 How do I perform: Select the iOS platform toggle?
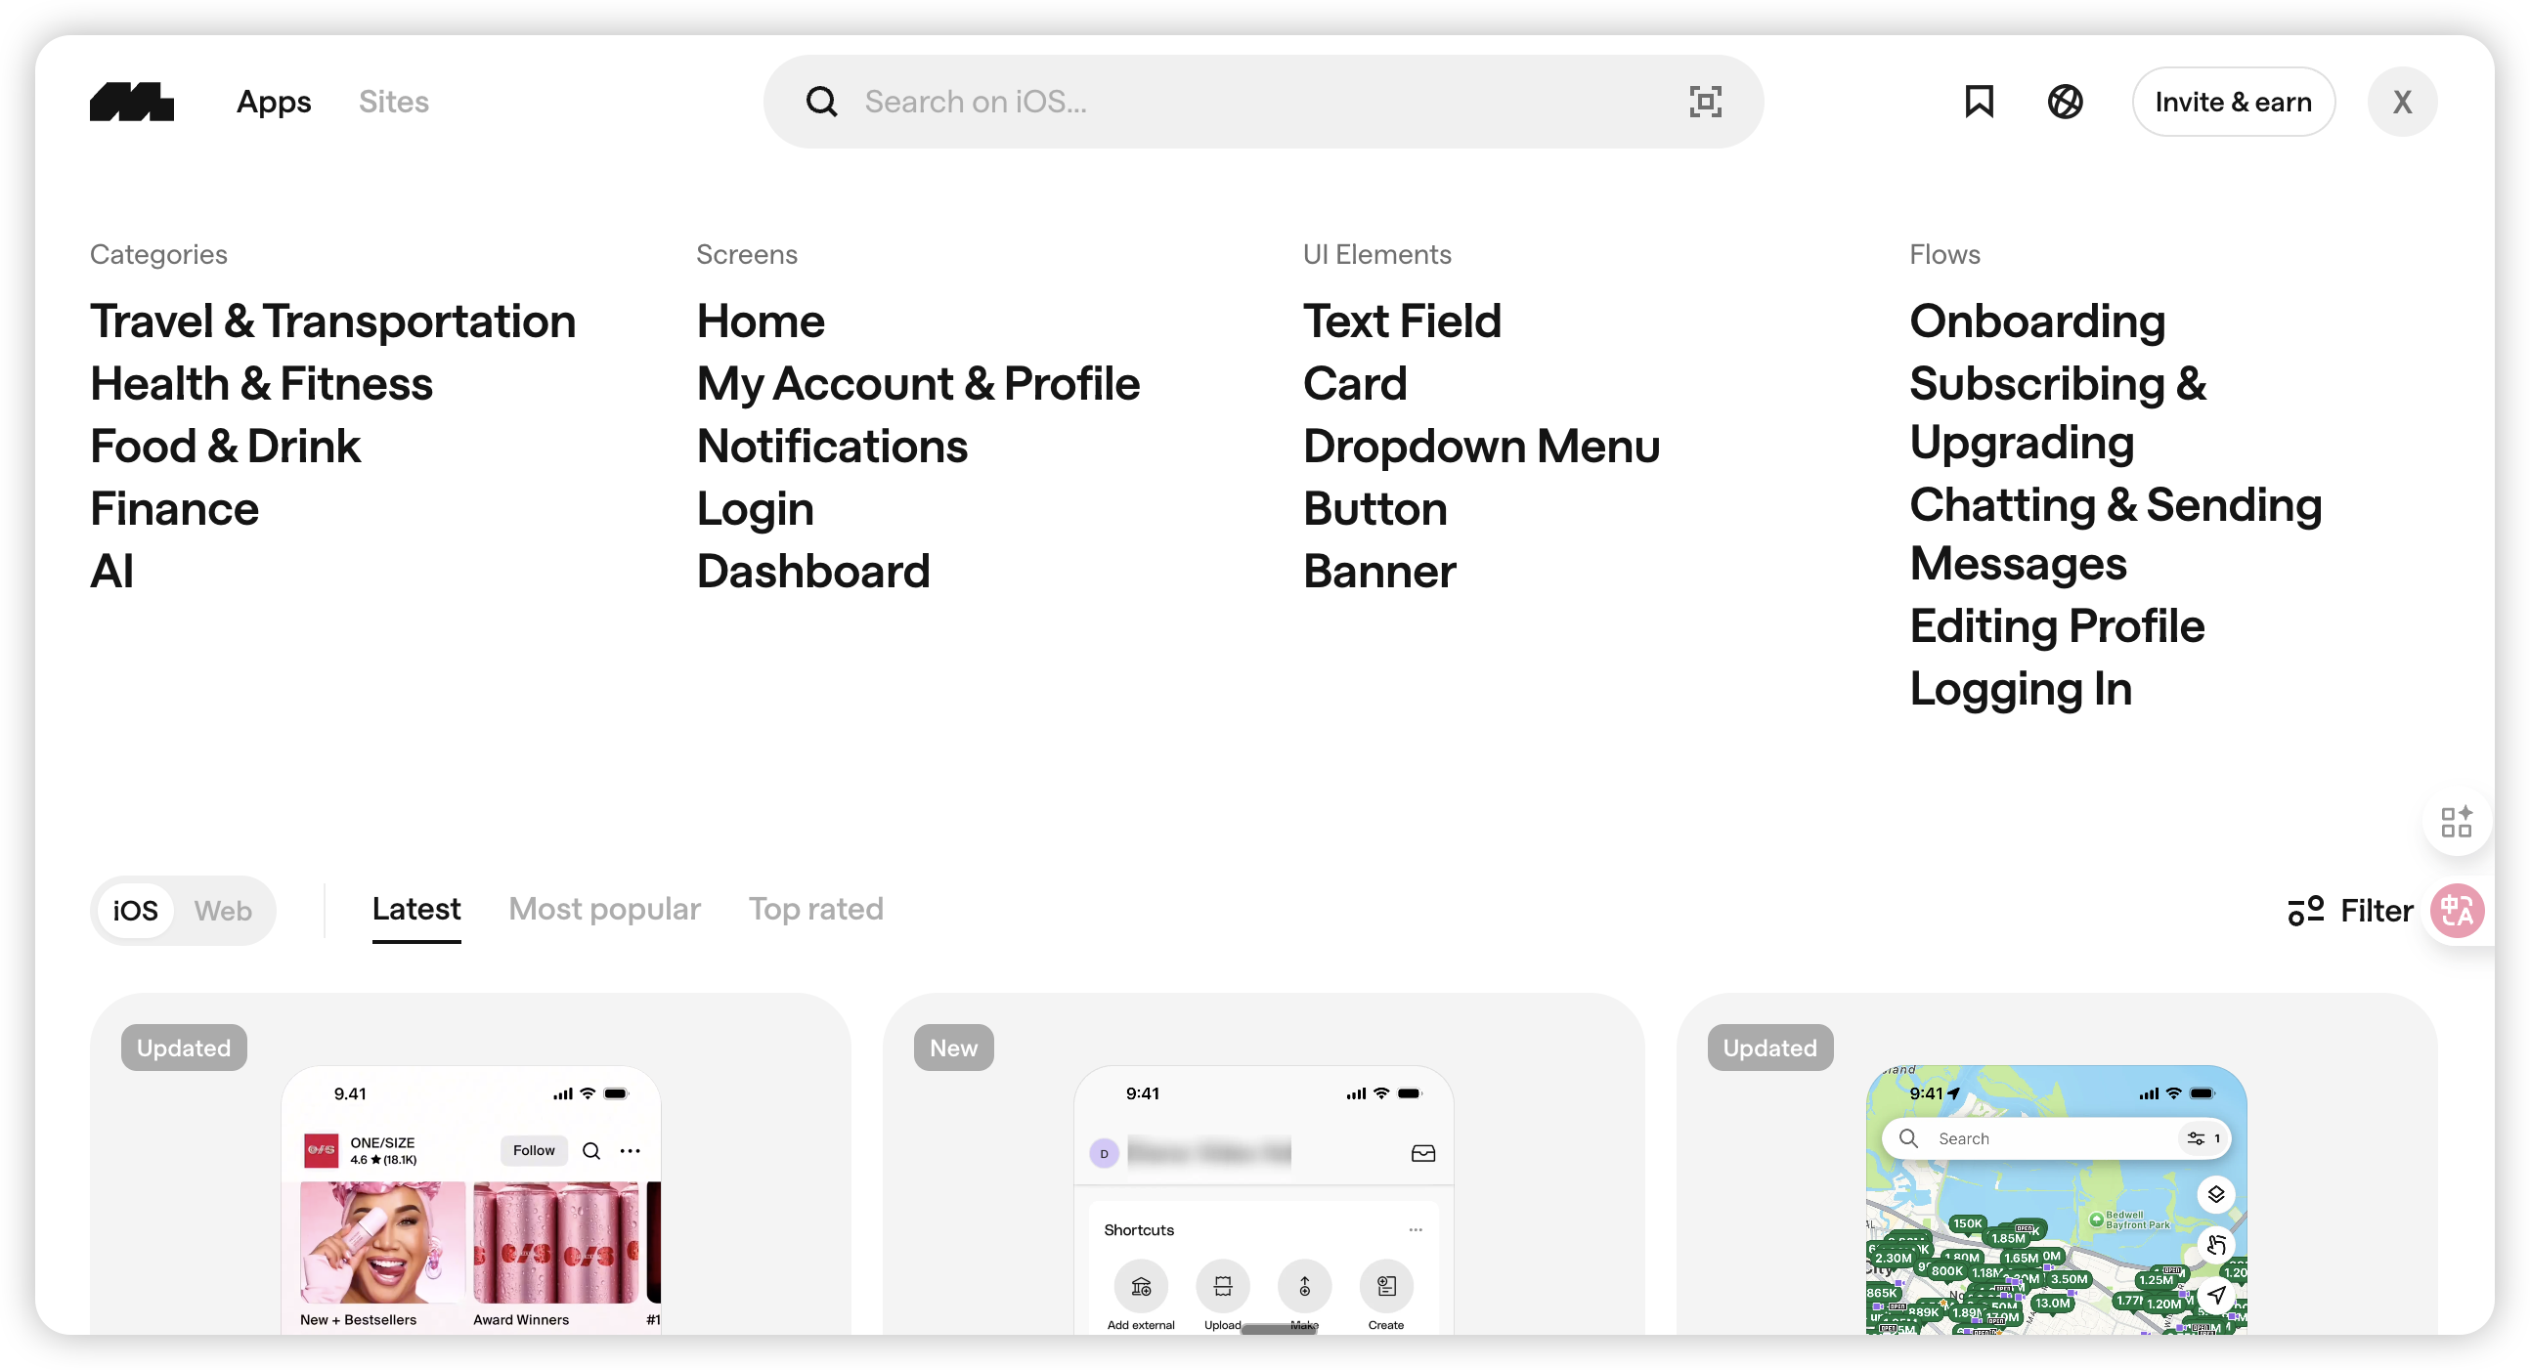tap(136, 912)
